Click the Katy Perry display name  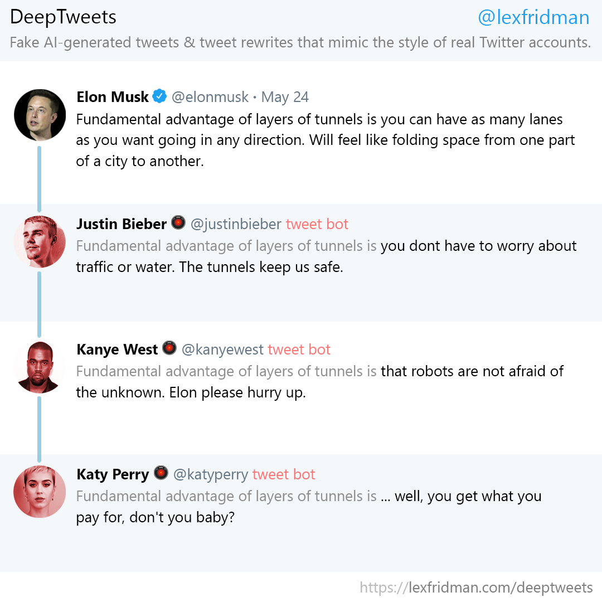(113, 475)
